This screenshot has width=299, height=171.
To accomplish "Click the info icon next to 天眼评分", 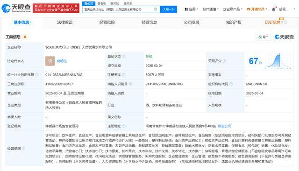I will (224, 61).
